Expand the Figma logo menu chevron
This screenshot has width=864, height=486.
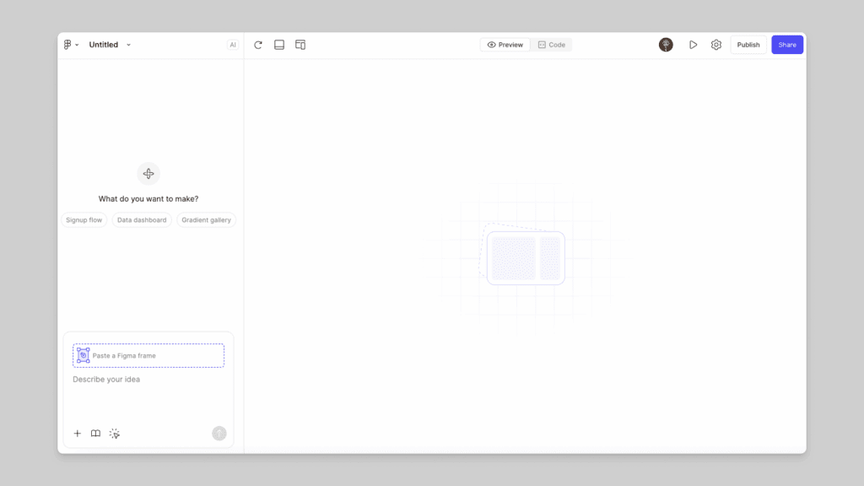click(78, 44)
